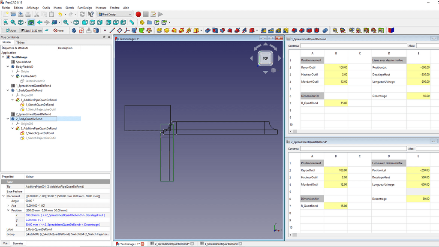439x247 pixels.
Task: Open the Part Design menu
Action: (x=84, y=8)
